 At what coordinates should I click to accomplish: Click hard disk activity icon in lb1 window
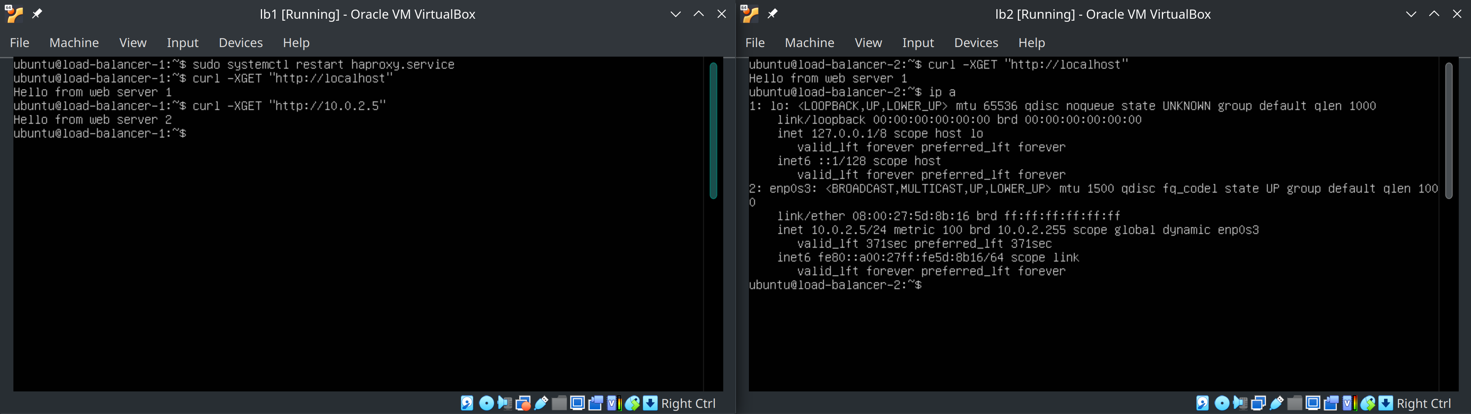(x=467, y=403)
